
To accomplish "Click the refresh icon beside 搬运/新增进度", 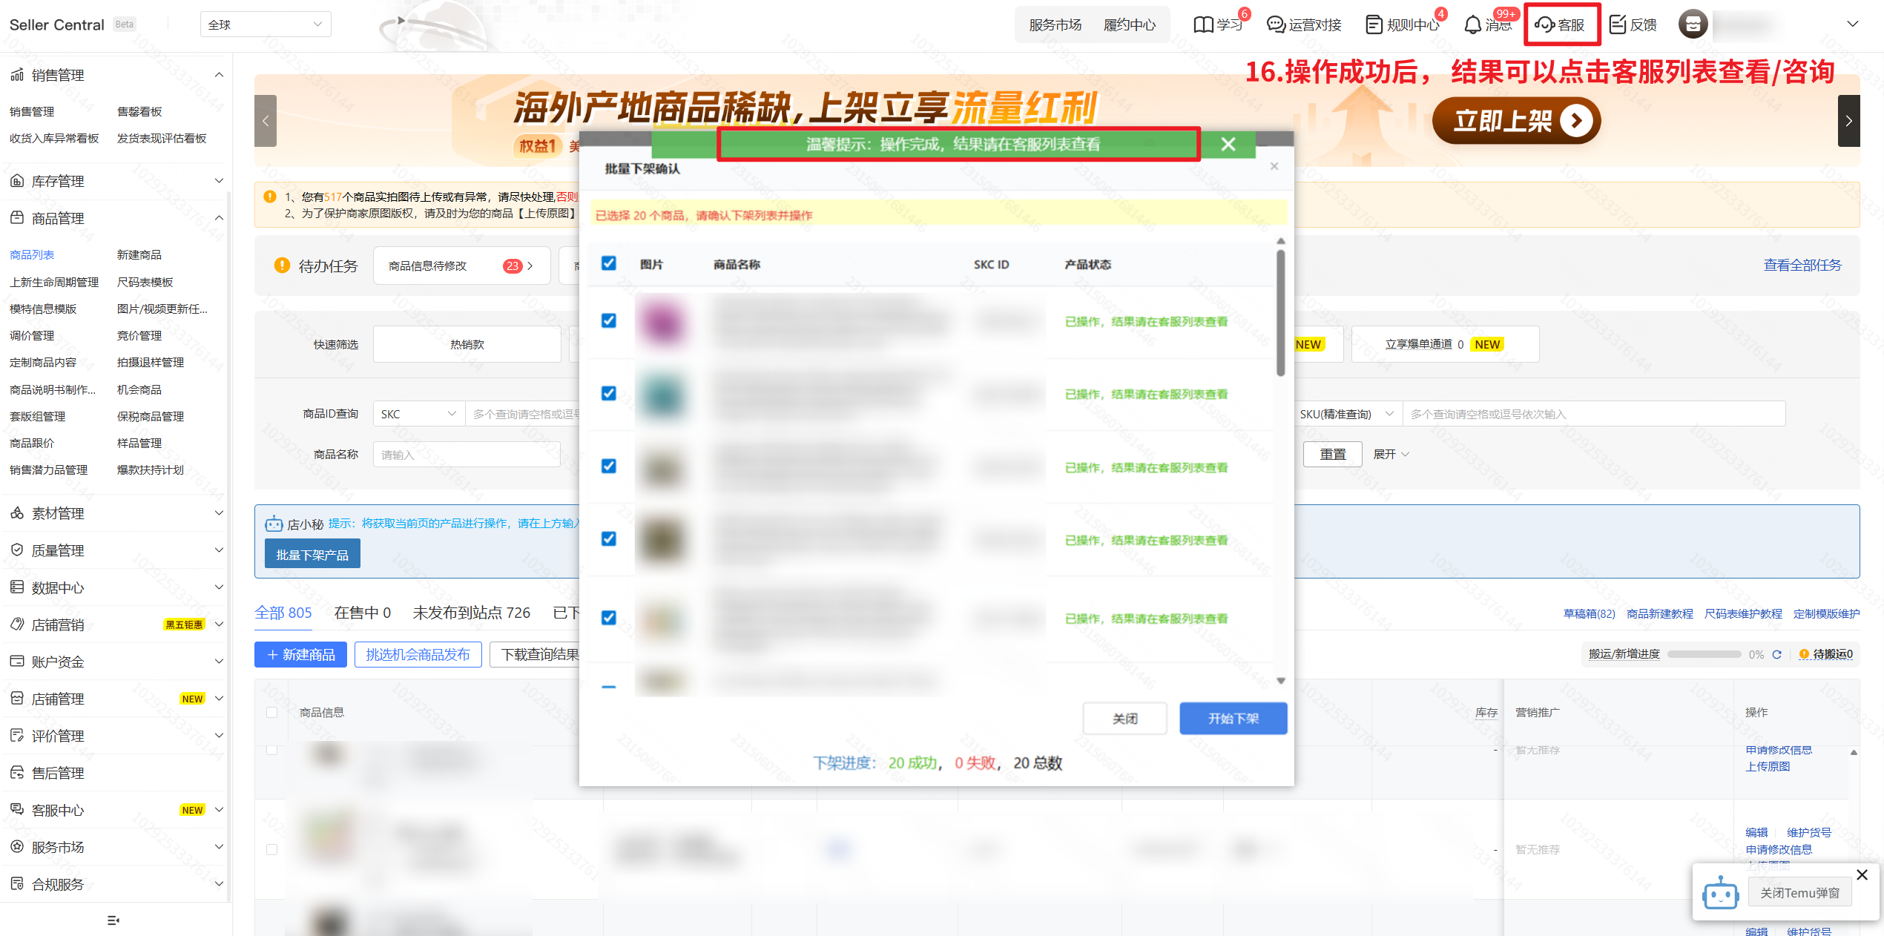I will tap(1776, 654).
